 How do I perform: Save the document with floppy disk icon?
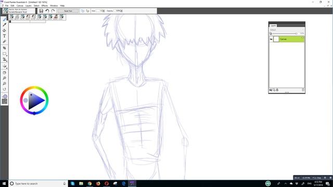(x=41, y=11)
